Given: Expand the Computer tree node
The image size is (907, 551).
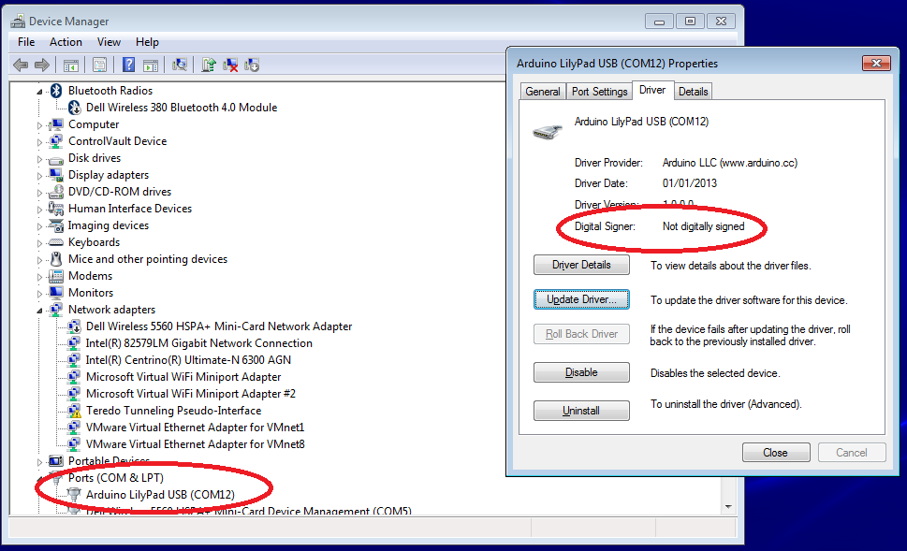Looking at the screenshot, I should click(39, 124).
